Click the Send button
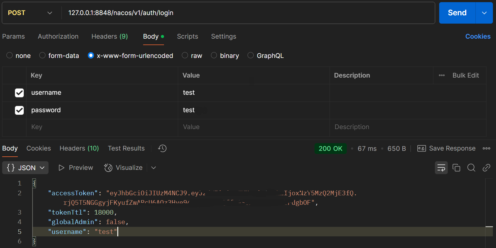The image size is (496, 248). click(x=457, y=13)
